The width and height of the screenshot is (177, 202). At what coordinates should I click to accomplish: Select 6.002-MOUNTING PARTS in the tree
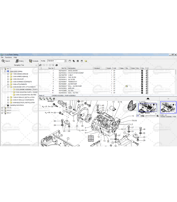click(x=26, y=92)
